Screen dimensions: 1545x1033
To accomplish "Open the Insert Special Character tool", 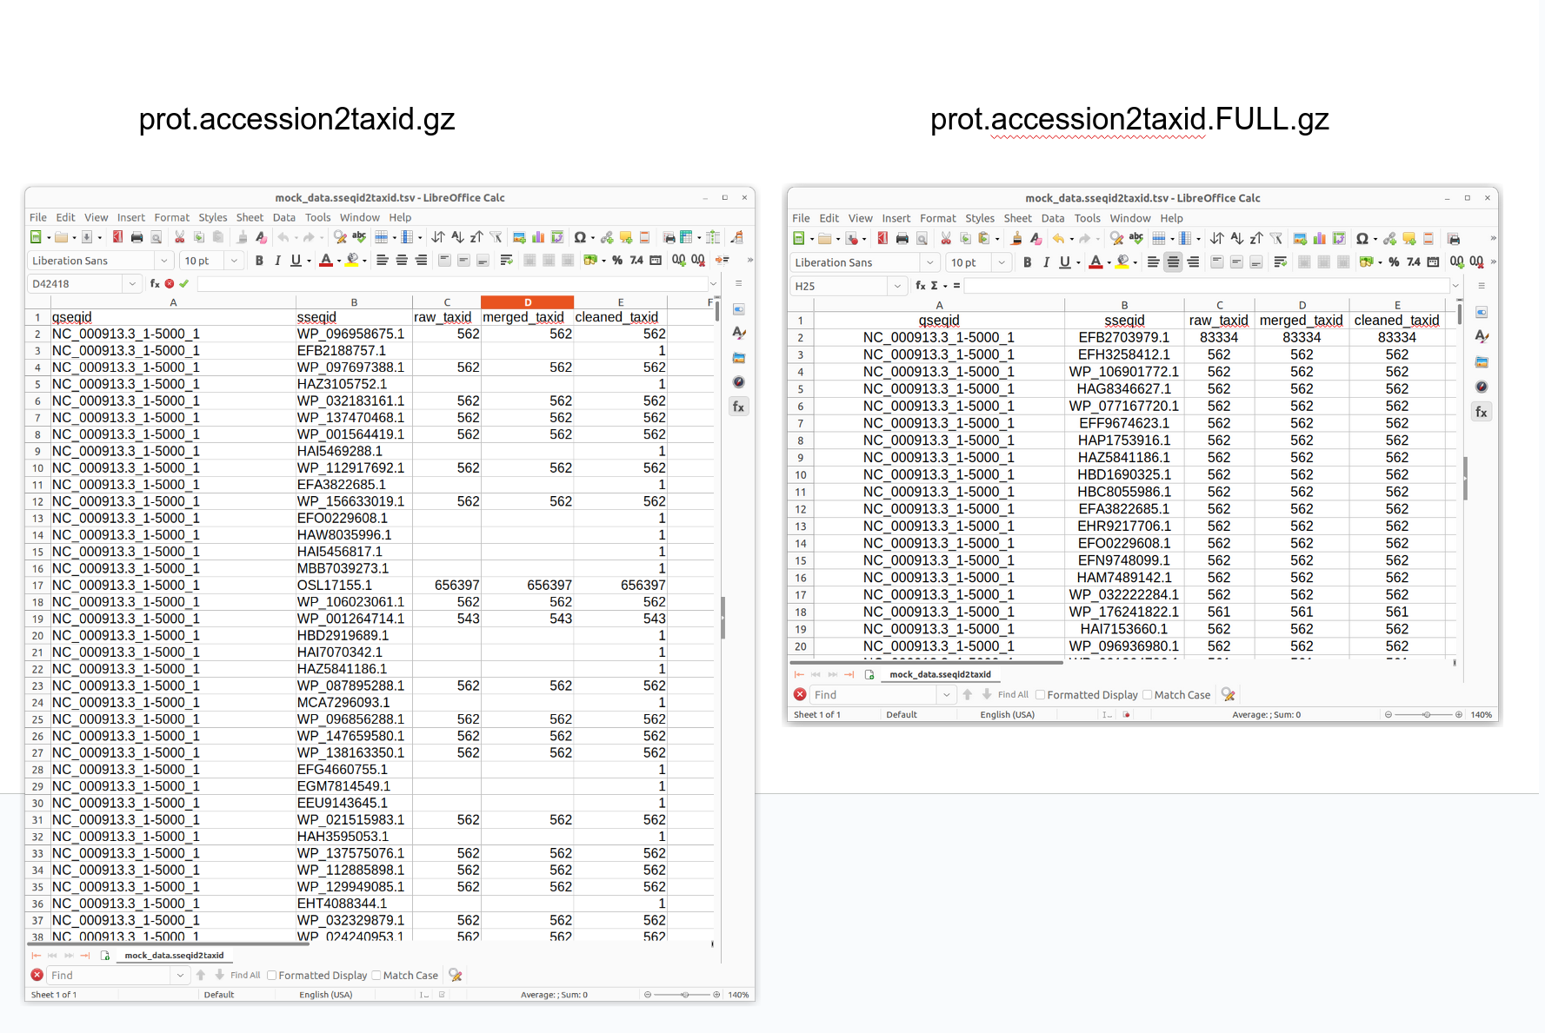I will tap(580, 238).
